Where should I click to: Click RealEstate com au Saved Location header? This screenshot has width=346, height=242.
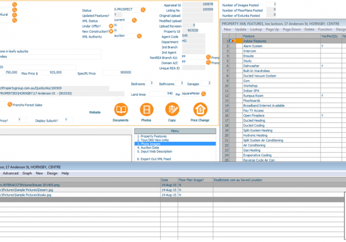pos(279,180)
